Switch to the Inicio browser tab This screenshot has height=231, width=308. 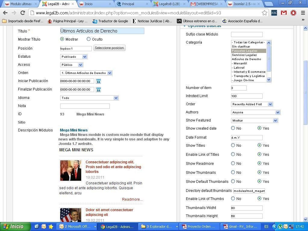95,4
